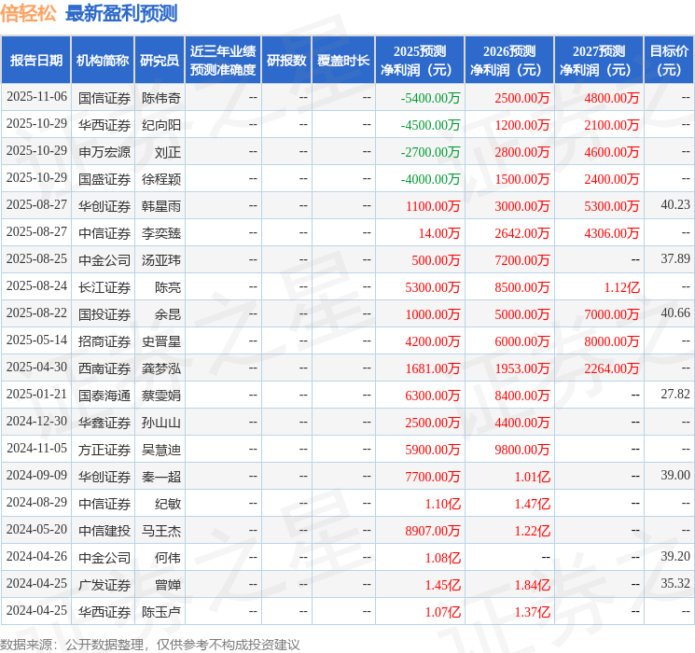Click the 2025预测净利润 column header
The width and height of the screenshot is (695, 653).
point(419,61)
